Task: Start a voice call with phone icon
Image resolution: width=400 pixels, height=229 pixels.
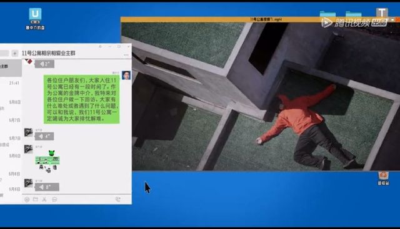Action: [x=117, y=200]
